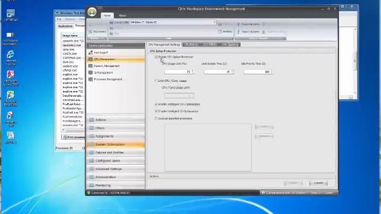Click the excluded processes list box

click(208, 147)
